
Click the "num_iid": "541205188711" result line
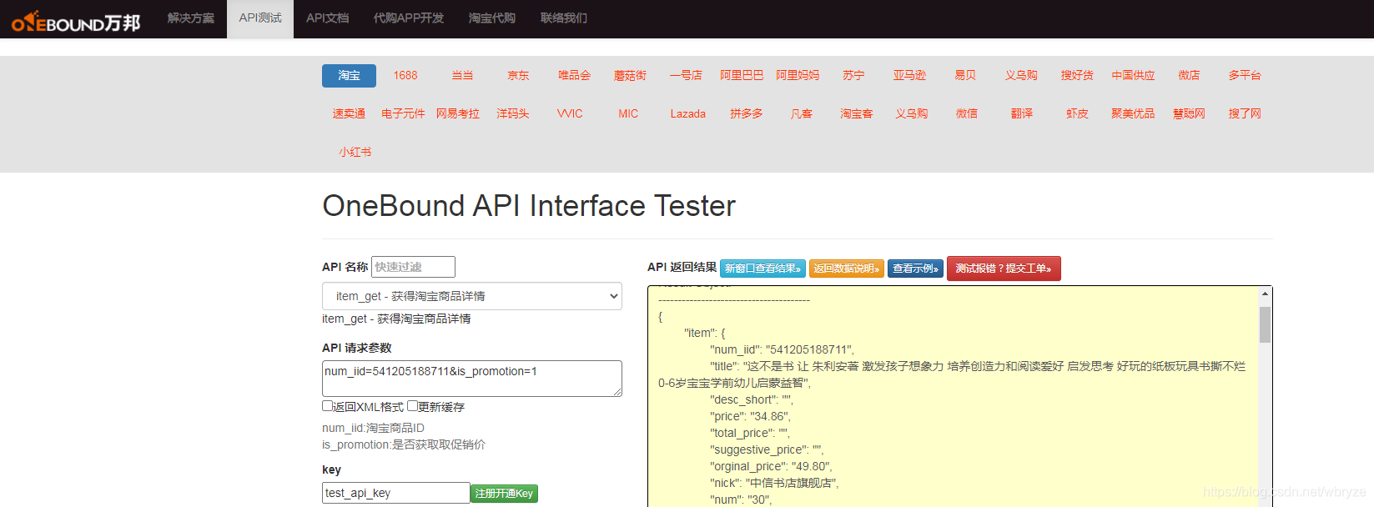coord(782,349)
